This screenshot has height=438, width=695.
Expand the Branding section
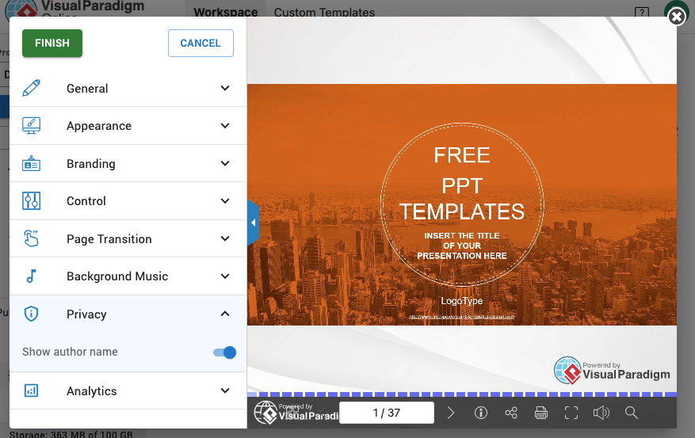(x=128, y=164)
